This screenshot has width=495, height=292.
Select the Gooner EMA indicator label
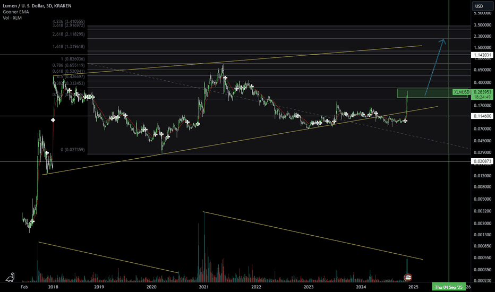(16, 12)
